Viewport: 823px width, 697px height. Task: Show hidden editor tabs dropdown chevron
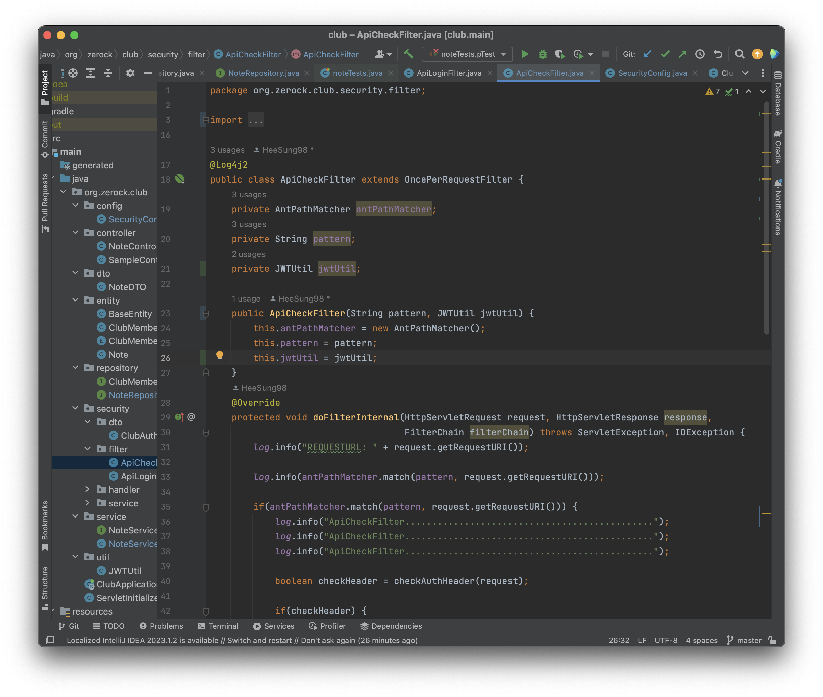(745, 73)
